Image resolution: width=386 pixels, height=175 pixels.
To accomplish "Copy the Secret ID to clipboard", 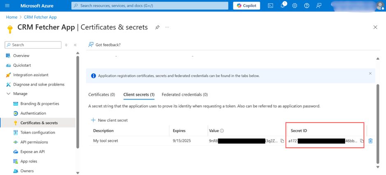I will 362,141.
